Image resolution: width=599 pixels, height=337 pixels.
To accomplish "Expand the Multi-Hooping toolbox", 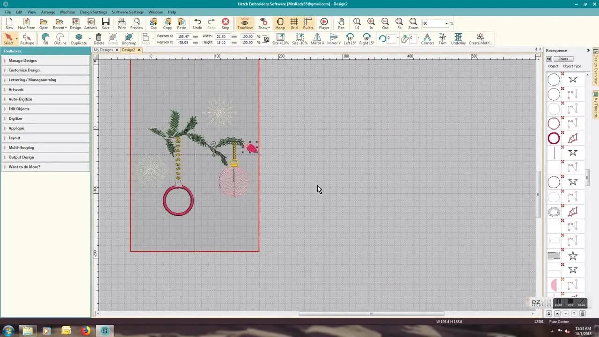I will pos(46,147).
